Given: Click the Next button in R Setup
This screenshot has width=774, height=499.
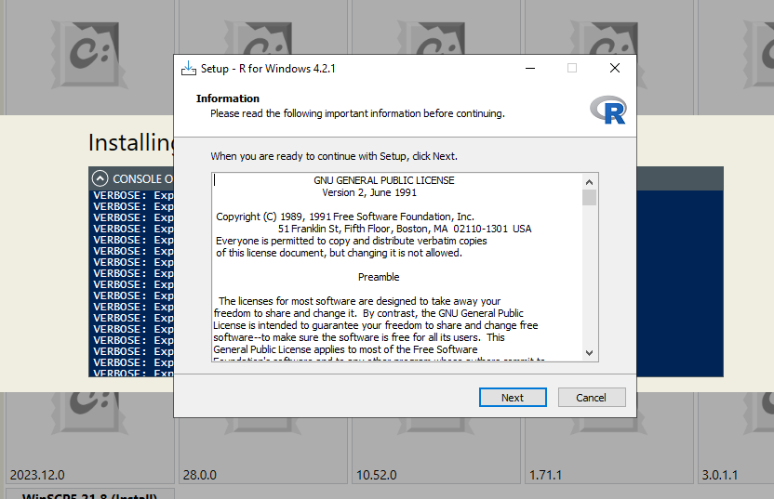Looking at the screenshot, I should click(513, 398).
